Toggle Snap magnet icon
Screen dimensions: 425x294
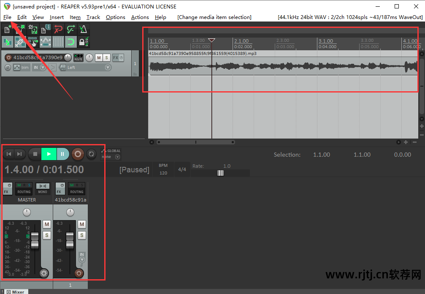click(71, 42)
